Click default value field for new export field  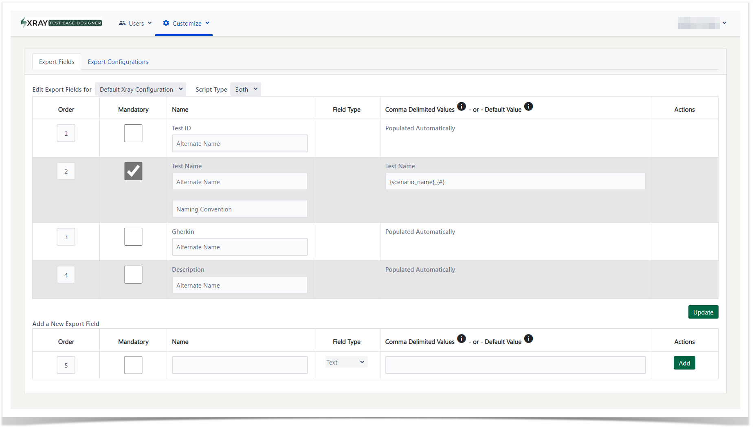click(516, 365)
